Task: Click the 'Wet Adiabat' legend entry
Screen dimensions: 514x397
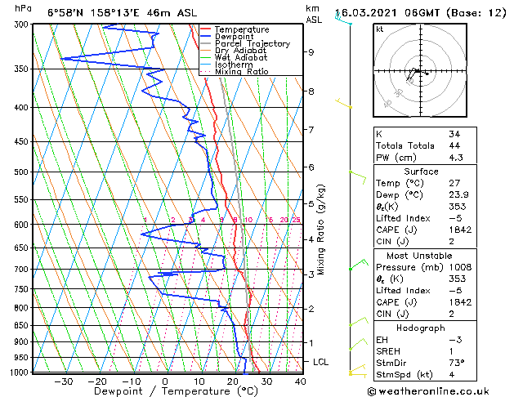Action: (241, 58)
